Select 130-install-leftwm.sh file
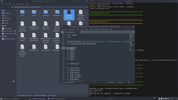Image resolution: width=178 pixels, height=100 pixels. 46,26
